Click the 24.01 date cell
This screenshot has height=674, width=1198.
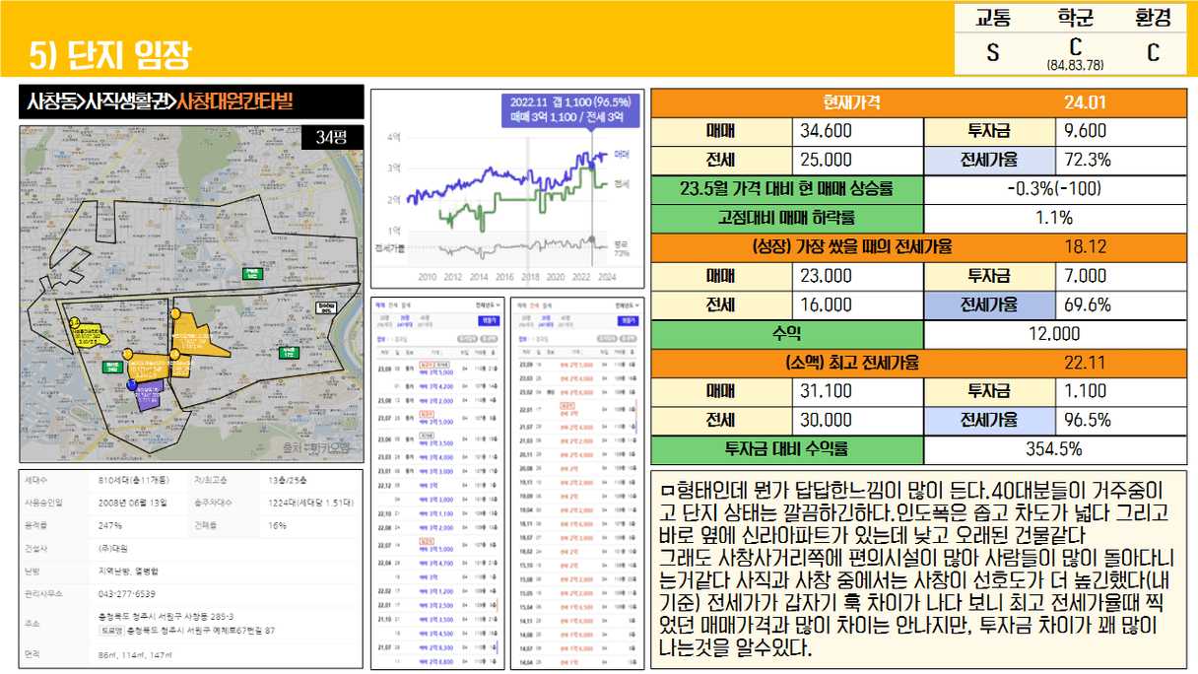(x=1085, y=103)
